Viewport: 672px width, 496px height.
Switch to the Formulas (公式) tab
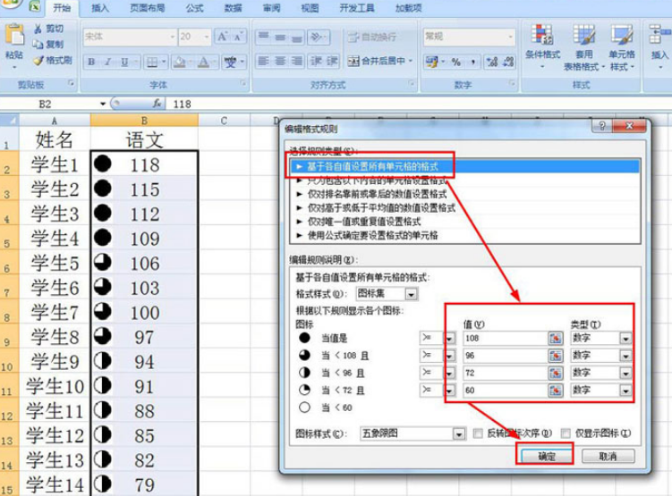(x=194, y=8)
